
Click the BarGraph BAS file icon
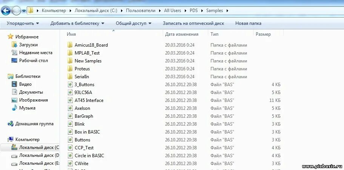coord(70,116)
